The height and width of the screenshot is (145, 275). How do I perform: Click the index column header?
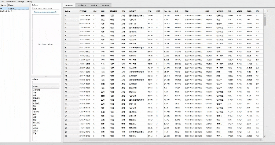(72, 11)
